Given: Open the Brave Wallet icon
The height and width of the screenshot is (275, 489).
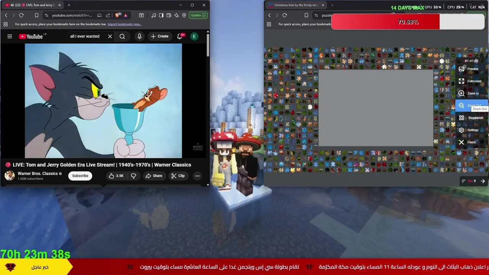Looking at the screenshot, I should click(169, 15).
